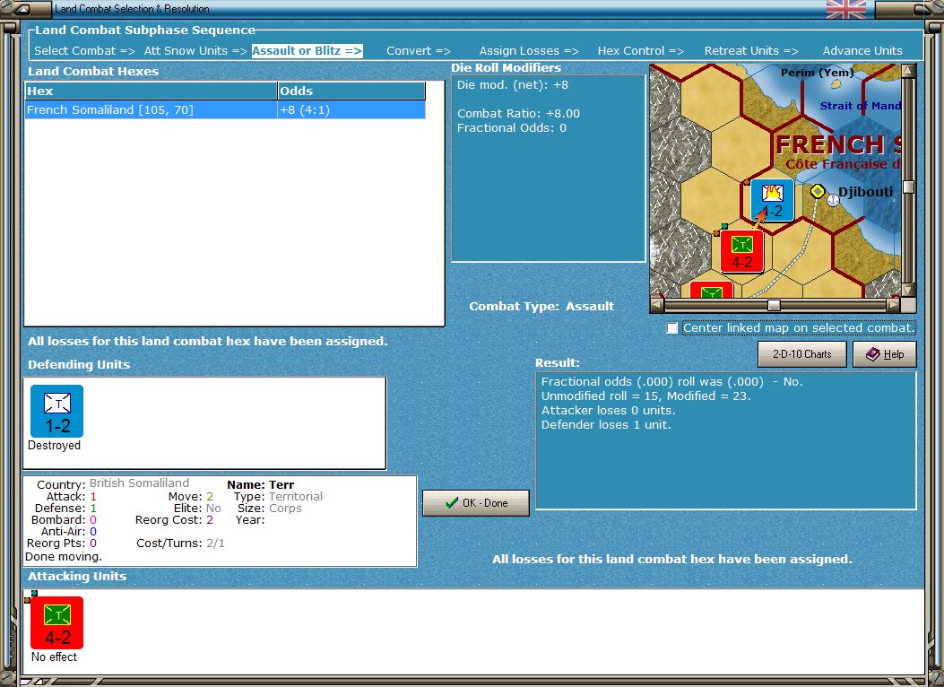Click the Perim (Yem) map label
This screenshot has width=944, height=687.
point(817,73)
